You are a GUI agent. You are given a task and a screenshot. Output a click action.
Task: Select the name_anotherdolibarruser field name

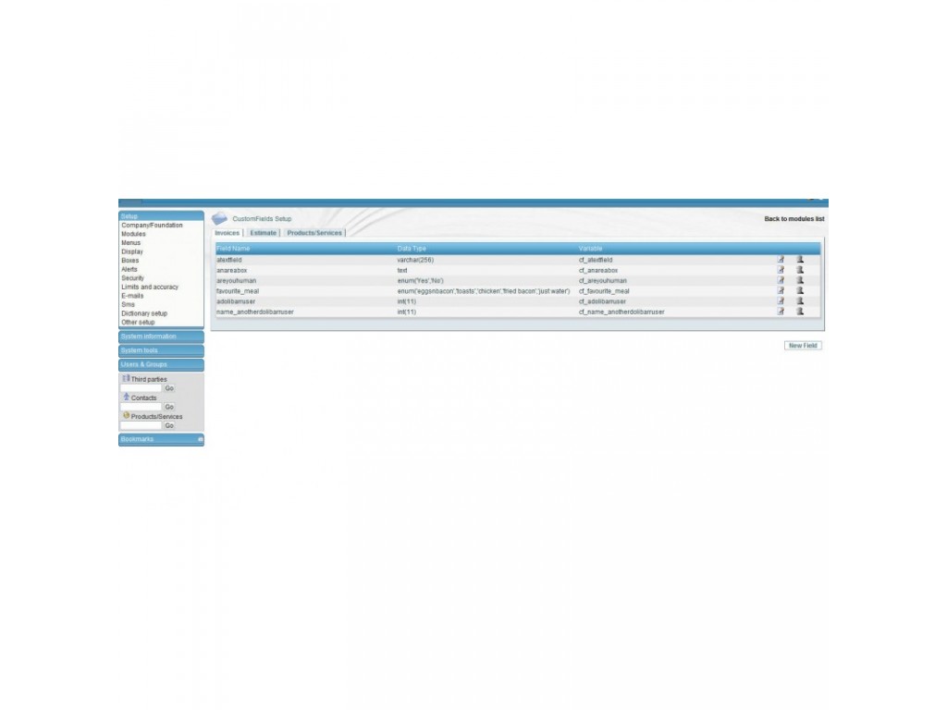(x=255, y=312)
